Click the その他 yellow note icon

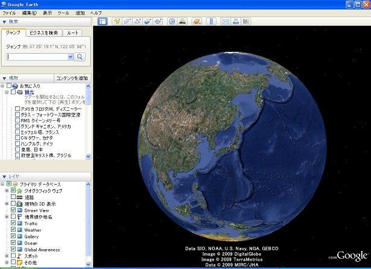pyautogui.click(x=20, y=262)
